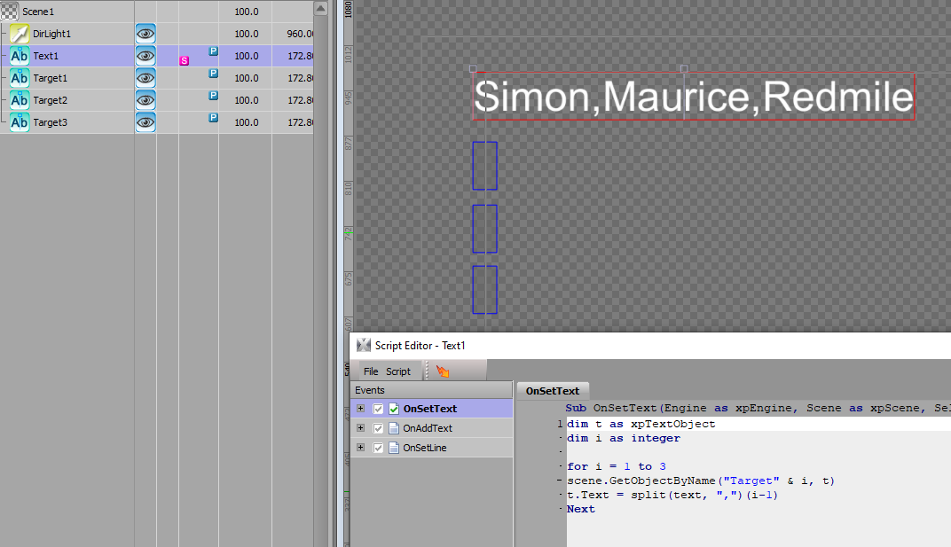Toggle visibility of Target3 layer
The width and height of the screenshot is (951, 547).
145,122
